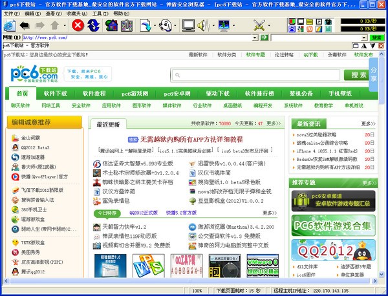This screenshot has height=296, width=388.
Task: Click the colorful grid clipboard toolbar icon
Action: click(x=127, y=25)
